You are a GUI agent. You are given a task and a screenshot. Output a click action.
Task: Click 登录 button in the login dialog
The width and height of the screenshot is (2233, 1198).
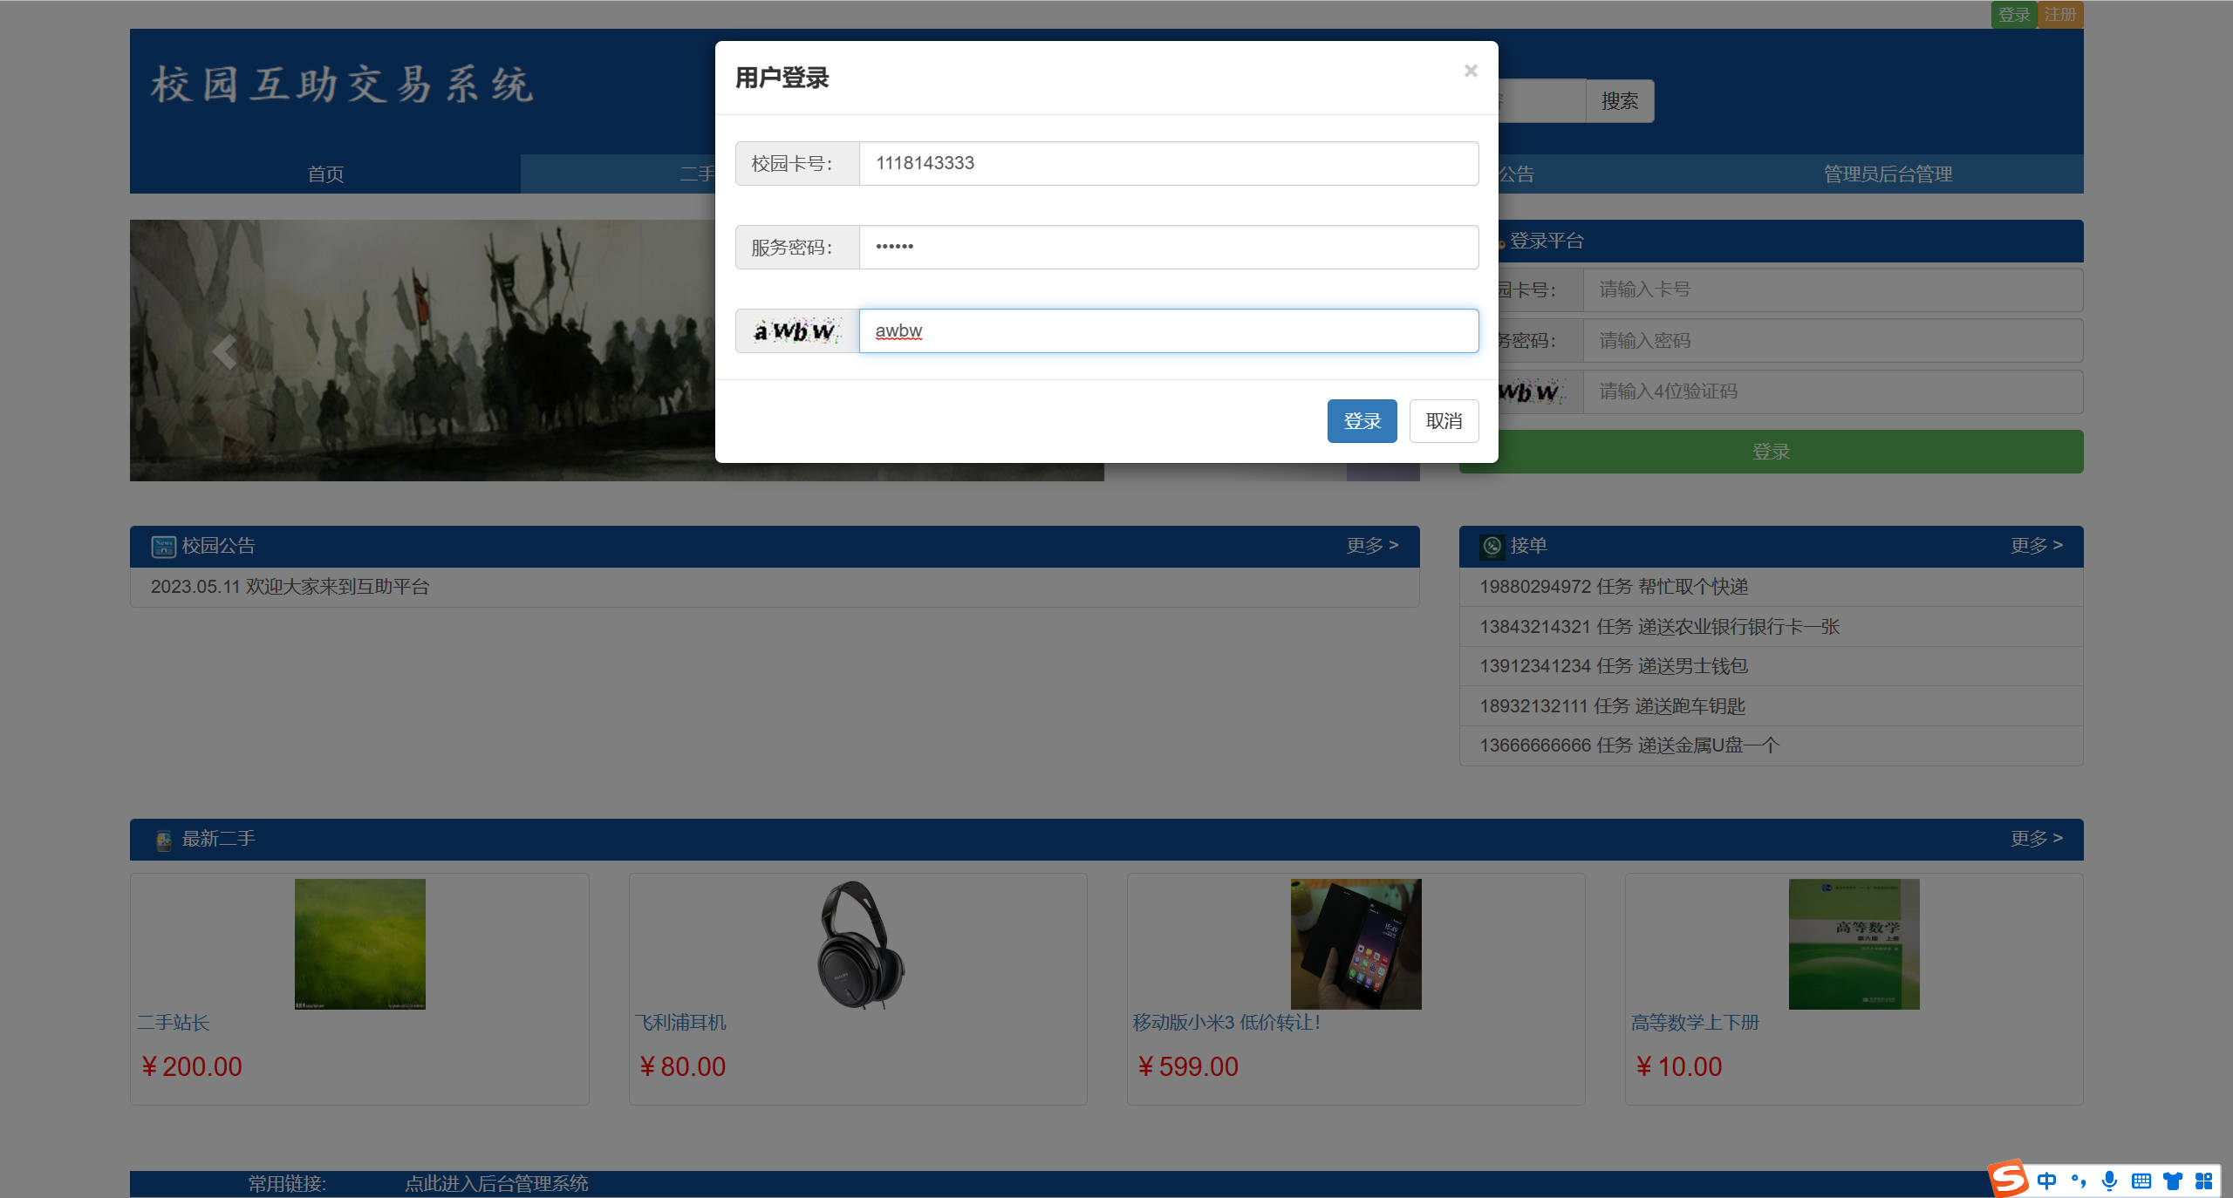coord(1362,420)
